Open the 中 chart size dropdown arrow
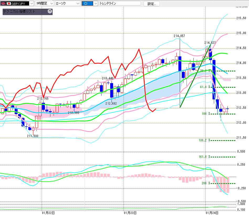 [96, 4]
